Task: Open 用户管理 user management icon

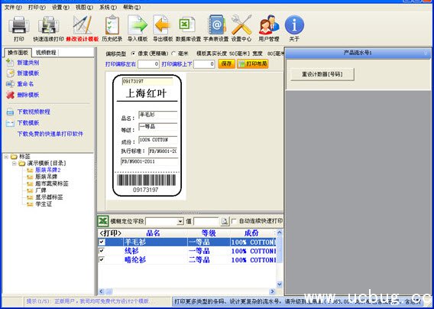Action: 269,25
